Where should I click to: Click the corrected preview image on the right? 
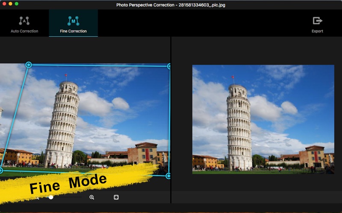tap(263, 119)
